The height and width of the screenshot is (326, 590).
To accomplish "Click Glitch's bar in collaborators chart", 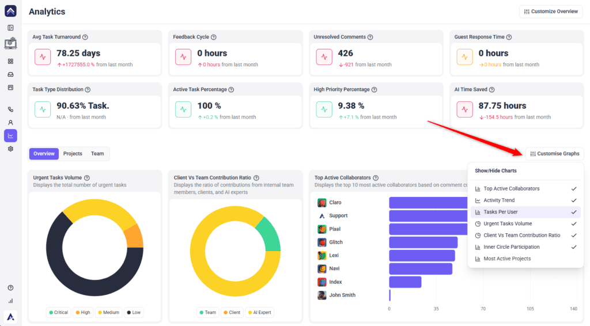I will (423, 242).
